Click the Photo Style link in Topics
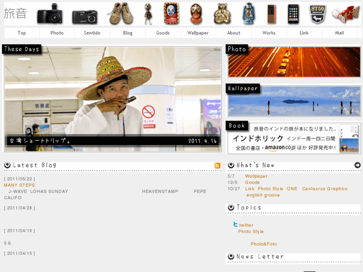This screenshot has width=363, height=272. (251, 232)
